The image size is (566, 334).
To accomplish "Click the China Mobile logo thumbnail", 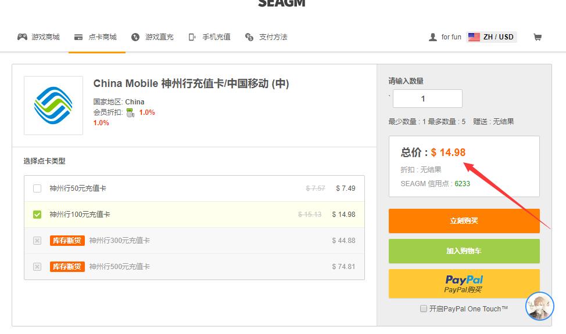I will point(53,106).
